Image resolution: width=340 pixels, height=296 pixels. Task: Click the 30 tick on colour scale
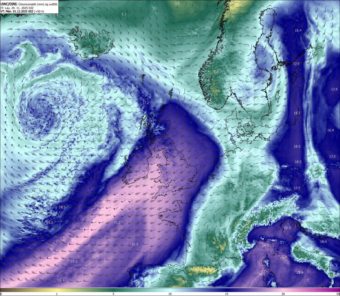(283, 294)
